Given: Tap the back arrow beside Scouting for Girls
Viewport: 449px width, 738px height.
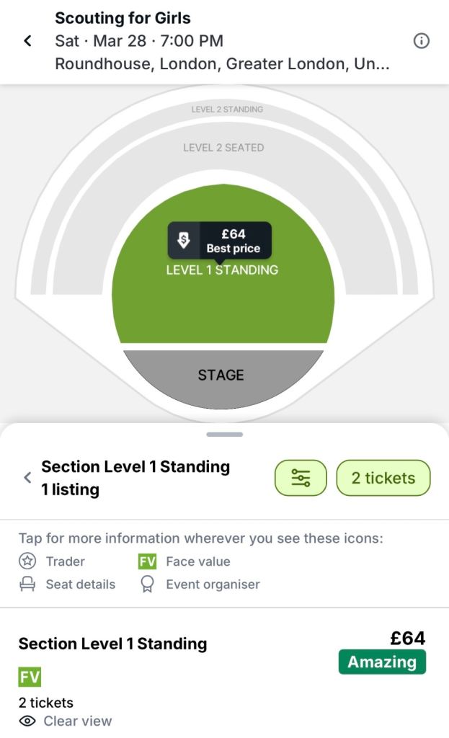Looking at the screenshot, I should pyautogui.click(x=27, y=41).
